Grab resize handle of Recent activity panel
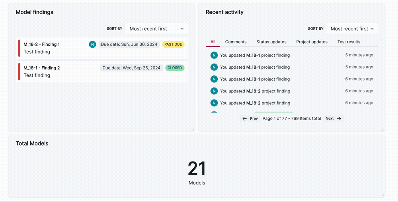 382,129
